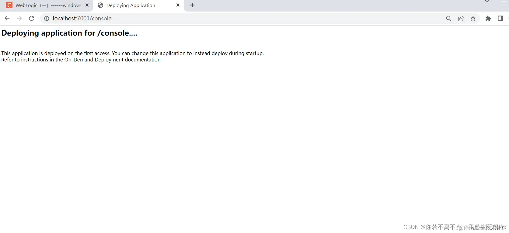Screen dimensions: 509x233
Task: Reload the console page
Action: pos(31,19)
